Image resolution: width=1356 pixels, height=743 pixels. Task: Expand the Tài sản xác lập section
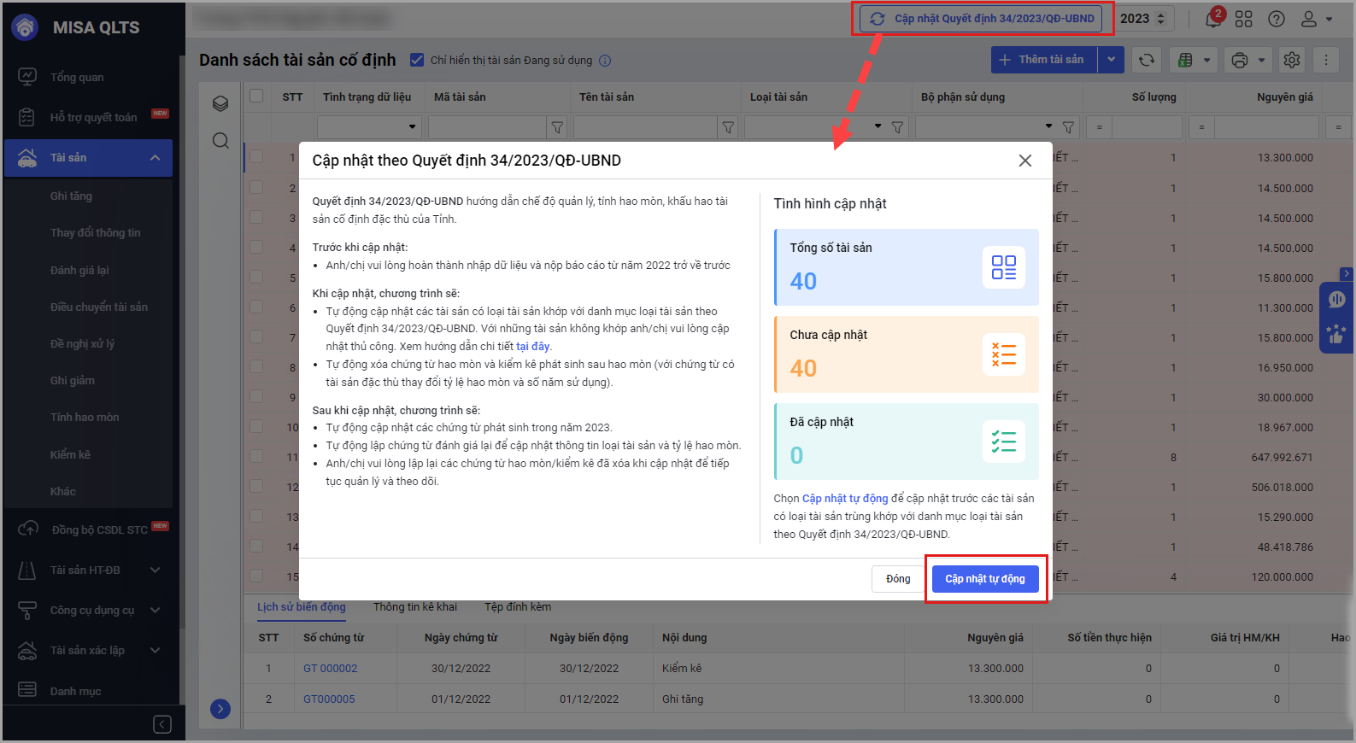click(155, 650)
